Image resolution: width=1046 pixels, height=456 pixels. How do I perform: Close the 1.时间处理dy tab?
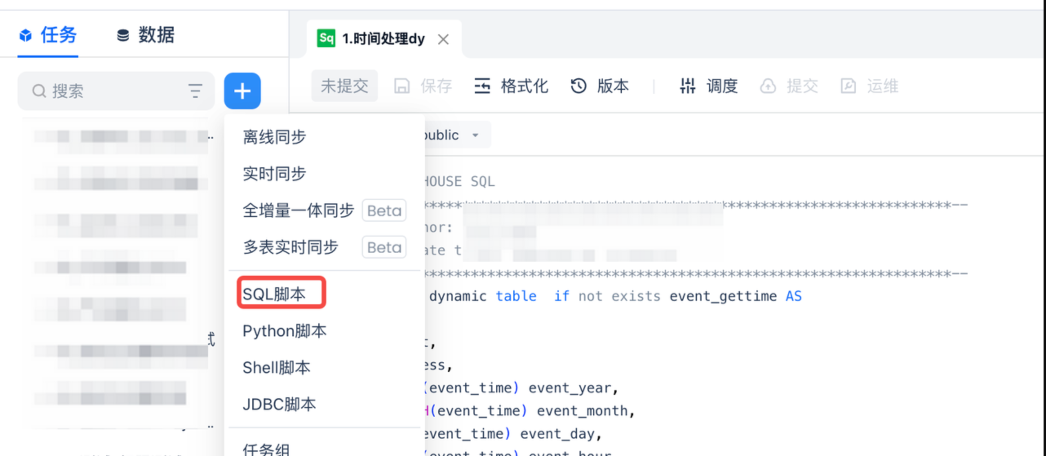(443, 40)
